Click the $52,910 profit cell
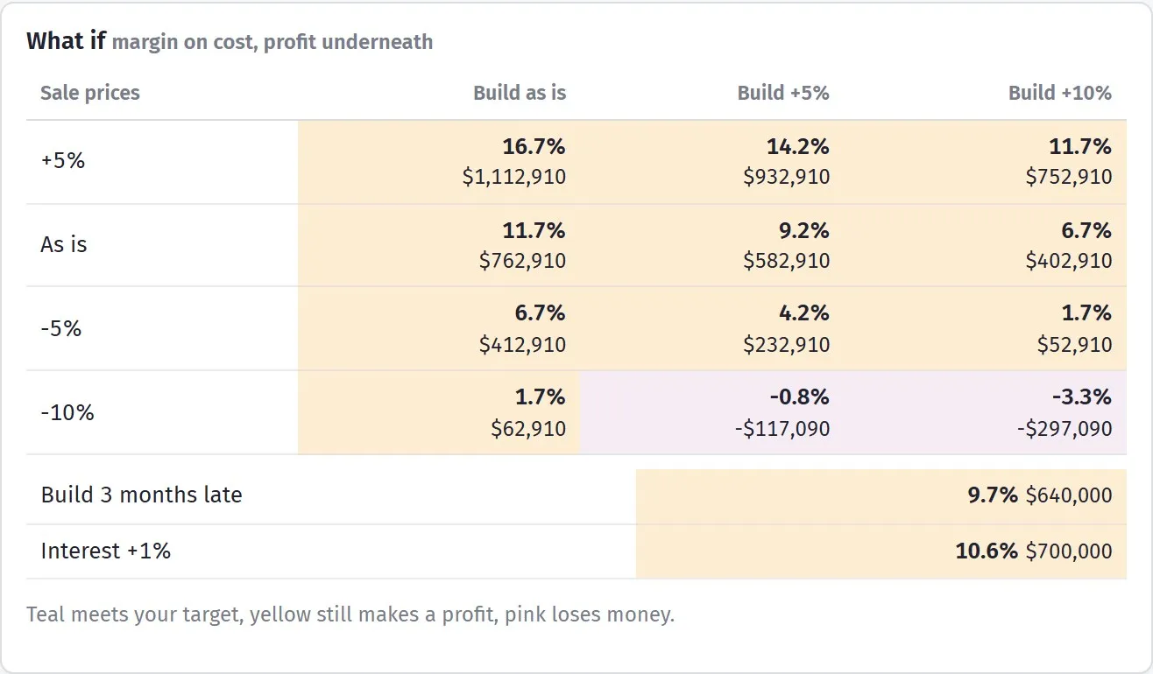This screenshot has height=674, width=1153. (x=985, y=328)
